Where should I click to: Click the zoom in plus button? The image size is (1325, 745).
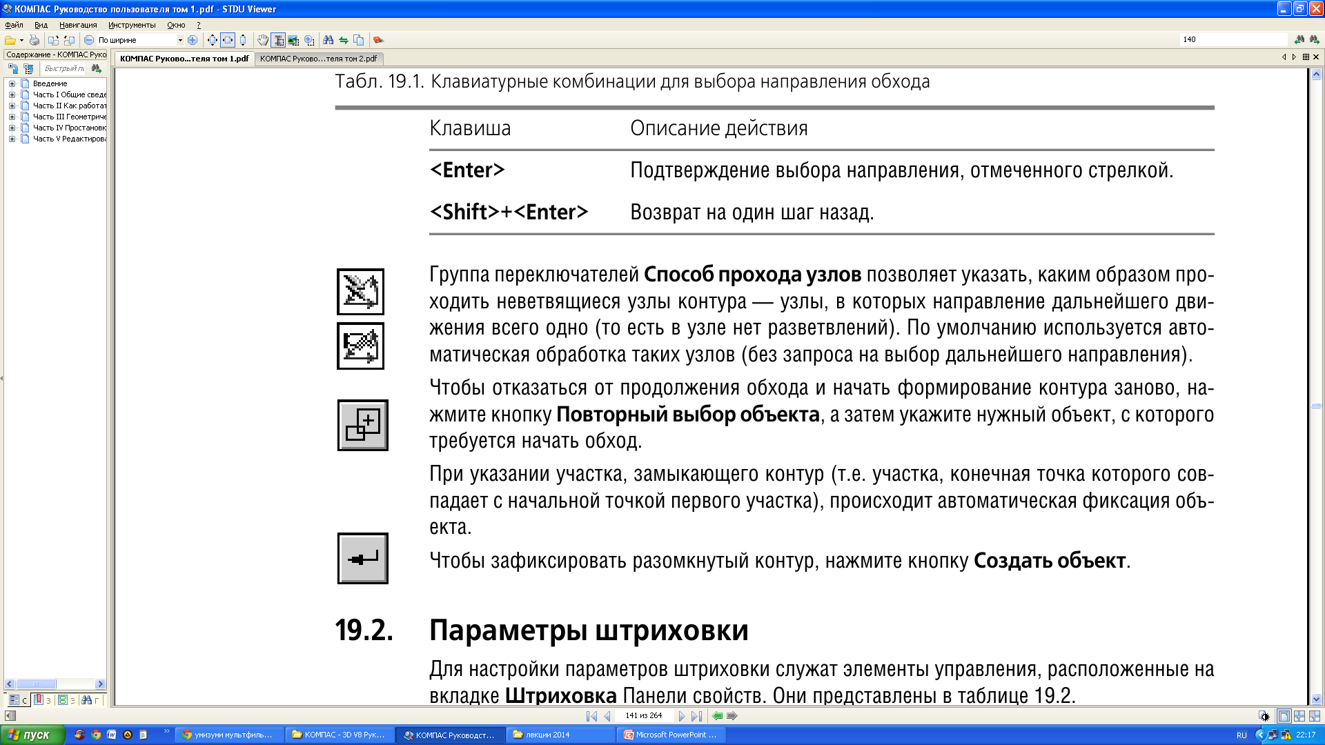tap(193, 40)
